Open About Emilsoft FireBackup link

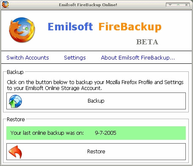click(138, 58)
